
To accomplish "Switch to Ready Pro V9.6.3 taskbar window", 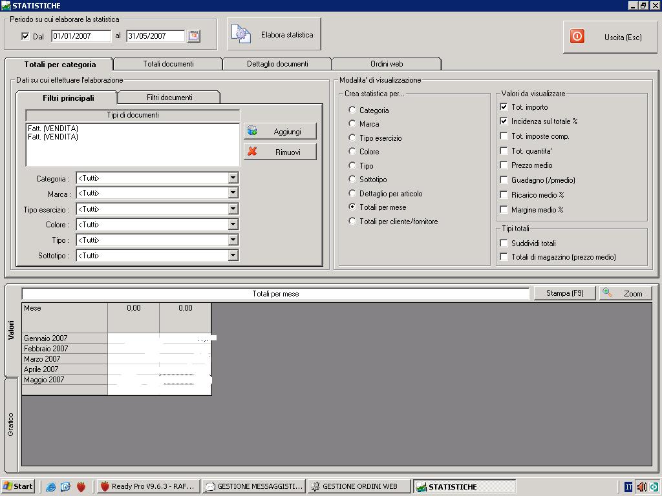I will [147, 486].
